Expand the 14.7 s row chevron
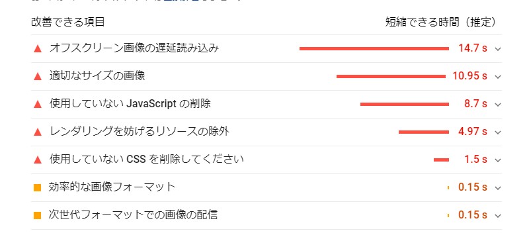The height and width of the screenshot is (239, 529). (x=498, y=49)
